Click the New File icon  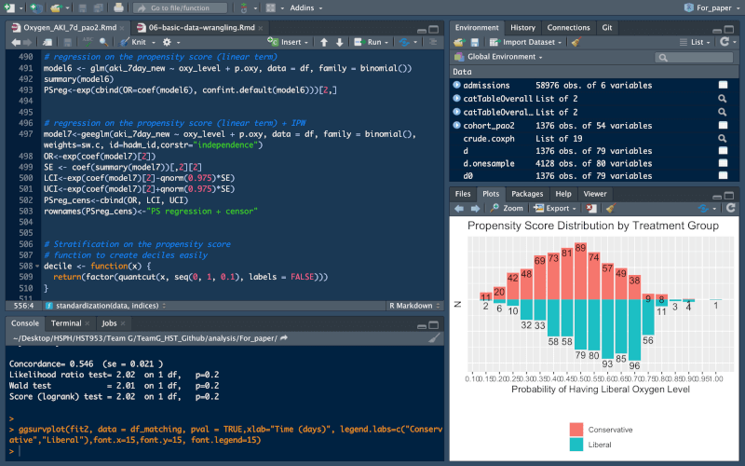(9, 7)
